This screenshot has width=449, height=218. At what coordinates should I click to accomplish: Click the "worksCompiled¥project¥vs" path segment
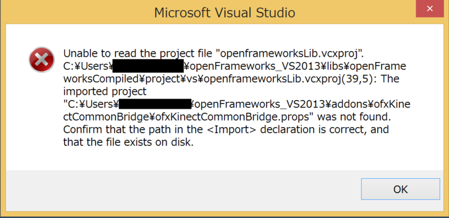[x=132, y=79]
